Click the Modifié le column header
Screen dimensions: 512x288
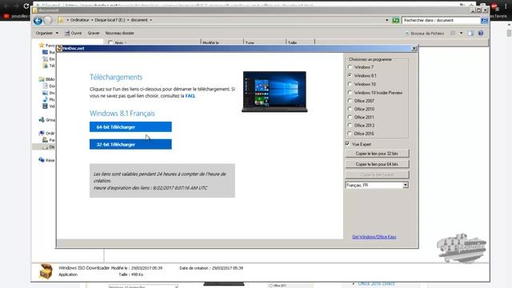click(x=222, y=42)
